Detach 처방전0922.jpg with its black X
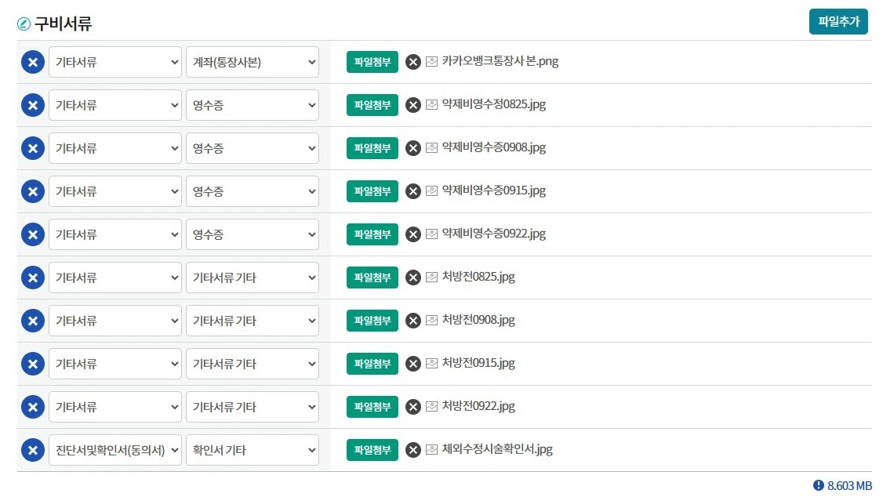This screenshot has height=497, width=883. click(x=413, y=406)
